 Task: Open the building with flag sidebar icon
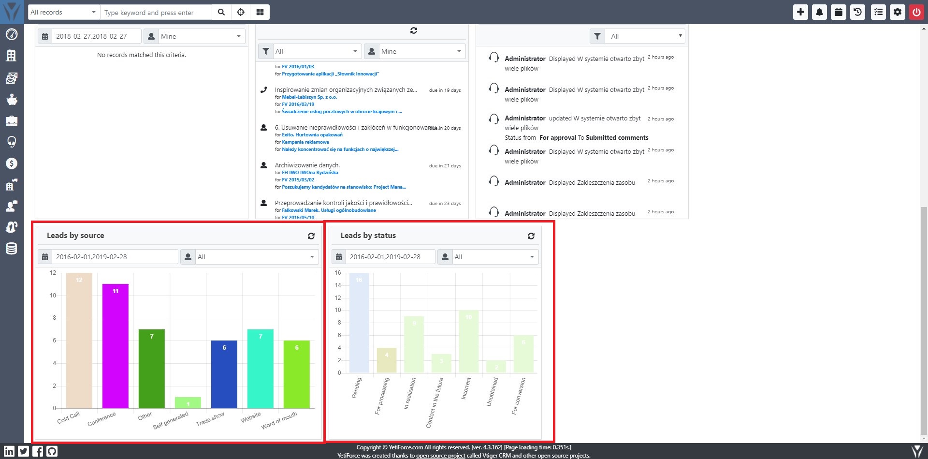click(12, 185)
